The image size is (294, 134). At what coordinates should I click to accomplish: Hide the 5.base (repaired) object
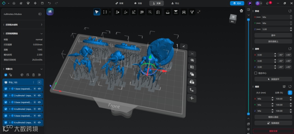click(x=39, y=116)
